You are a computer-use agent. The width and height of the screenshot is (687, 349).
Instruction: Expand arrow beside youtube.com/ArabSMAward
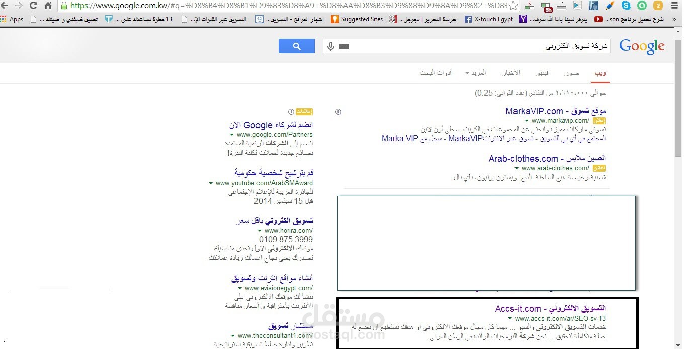click(211, 183)
